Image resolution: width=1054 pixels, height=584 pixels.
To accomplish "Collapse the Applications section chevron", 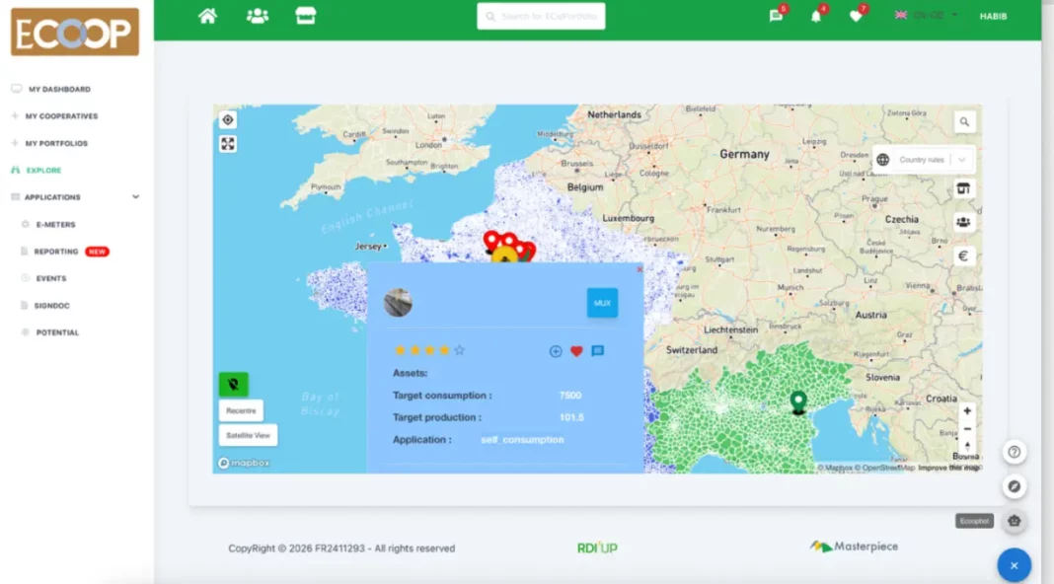I will point(136,197).
